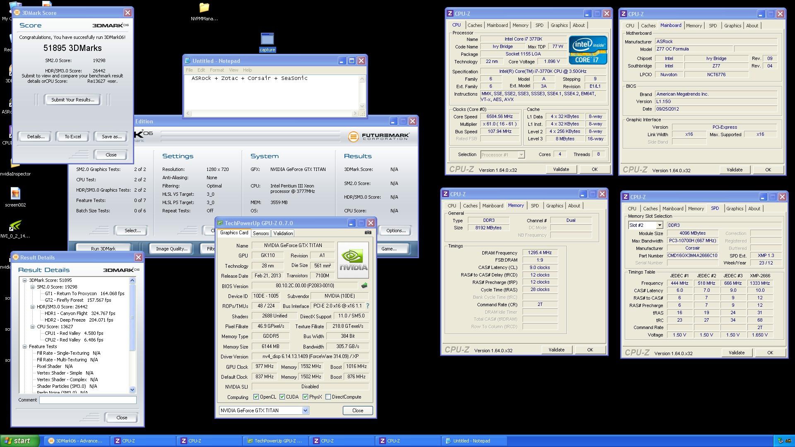
Task: Click Submit Your Results button
Action: [x=73, y=100]
